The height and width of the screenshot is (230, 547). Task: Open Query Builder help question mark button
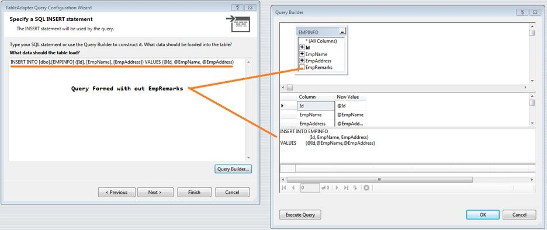(522, 12)
